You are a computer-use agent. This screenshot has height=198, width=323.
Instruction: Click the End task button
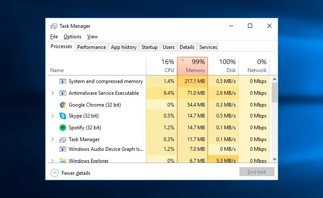coord(257,172)
